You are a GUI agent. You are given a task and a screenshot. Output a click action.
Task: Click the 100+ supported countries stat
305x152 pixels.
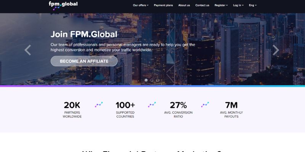(125, 110)
